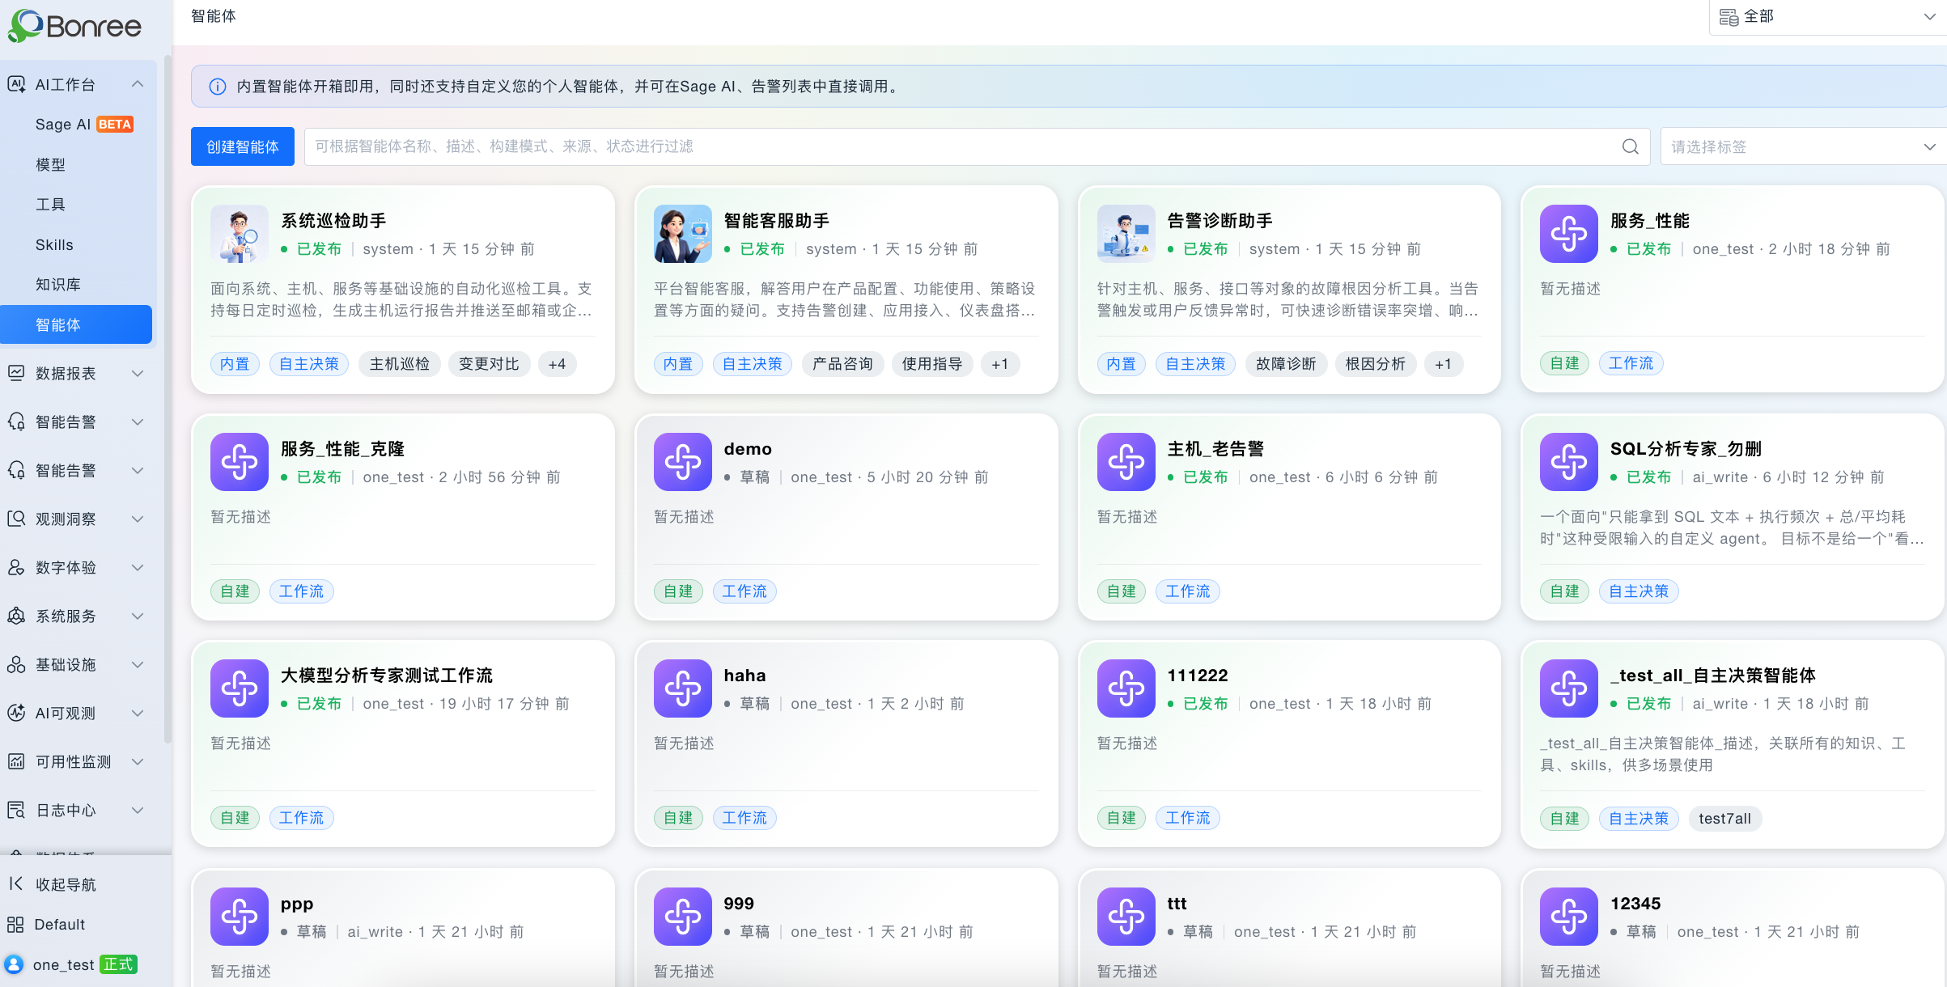The image size is (1947, 987).
Task: Open the 请选择标签 dropdown
Action: (x=1803, y=146)
